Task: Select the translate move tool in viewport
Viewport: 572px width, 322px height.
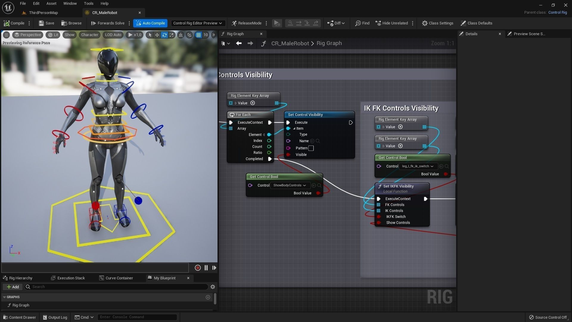Action: 157,35
